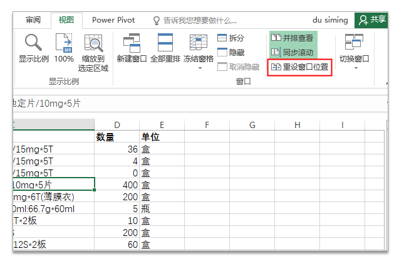Select the quantity cell containing 5
The width and height of the screenshot is (404, 263).
point(117,208)
